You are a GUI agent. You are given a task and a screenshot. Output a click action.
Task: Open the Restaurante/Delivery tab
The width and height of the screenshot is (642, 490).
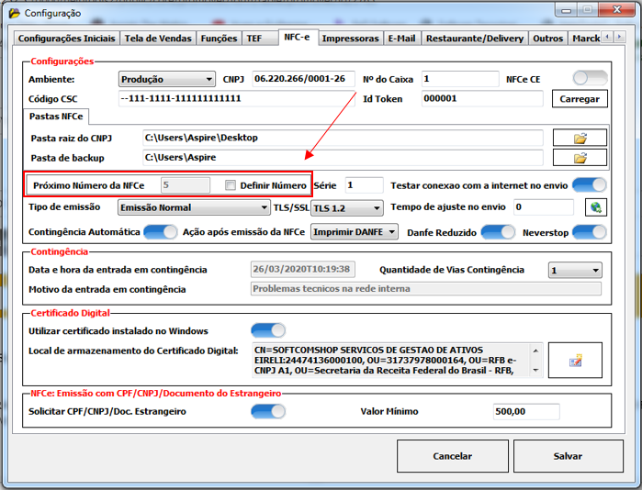[474, 39]
